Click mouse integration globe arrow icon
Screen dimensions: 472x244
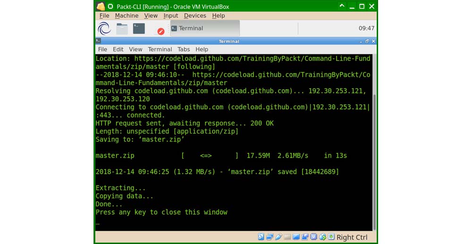click(x=322, y=237)
